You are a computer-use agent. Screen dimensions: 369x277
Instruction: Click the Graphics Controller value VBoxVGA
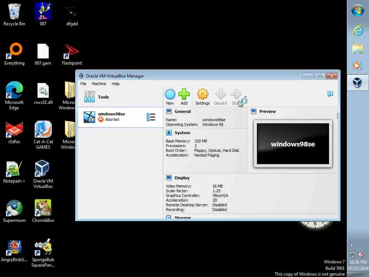(x=220, y=195)
